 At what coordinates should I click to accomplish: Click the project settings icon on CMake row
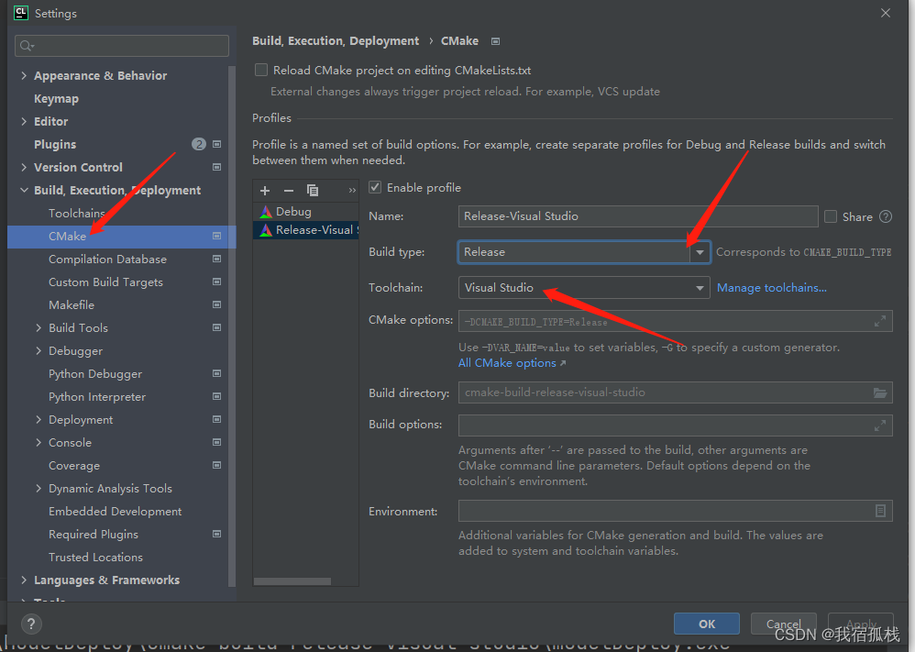tap(216, 236)
